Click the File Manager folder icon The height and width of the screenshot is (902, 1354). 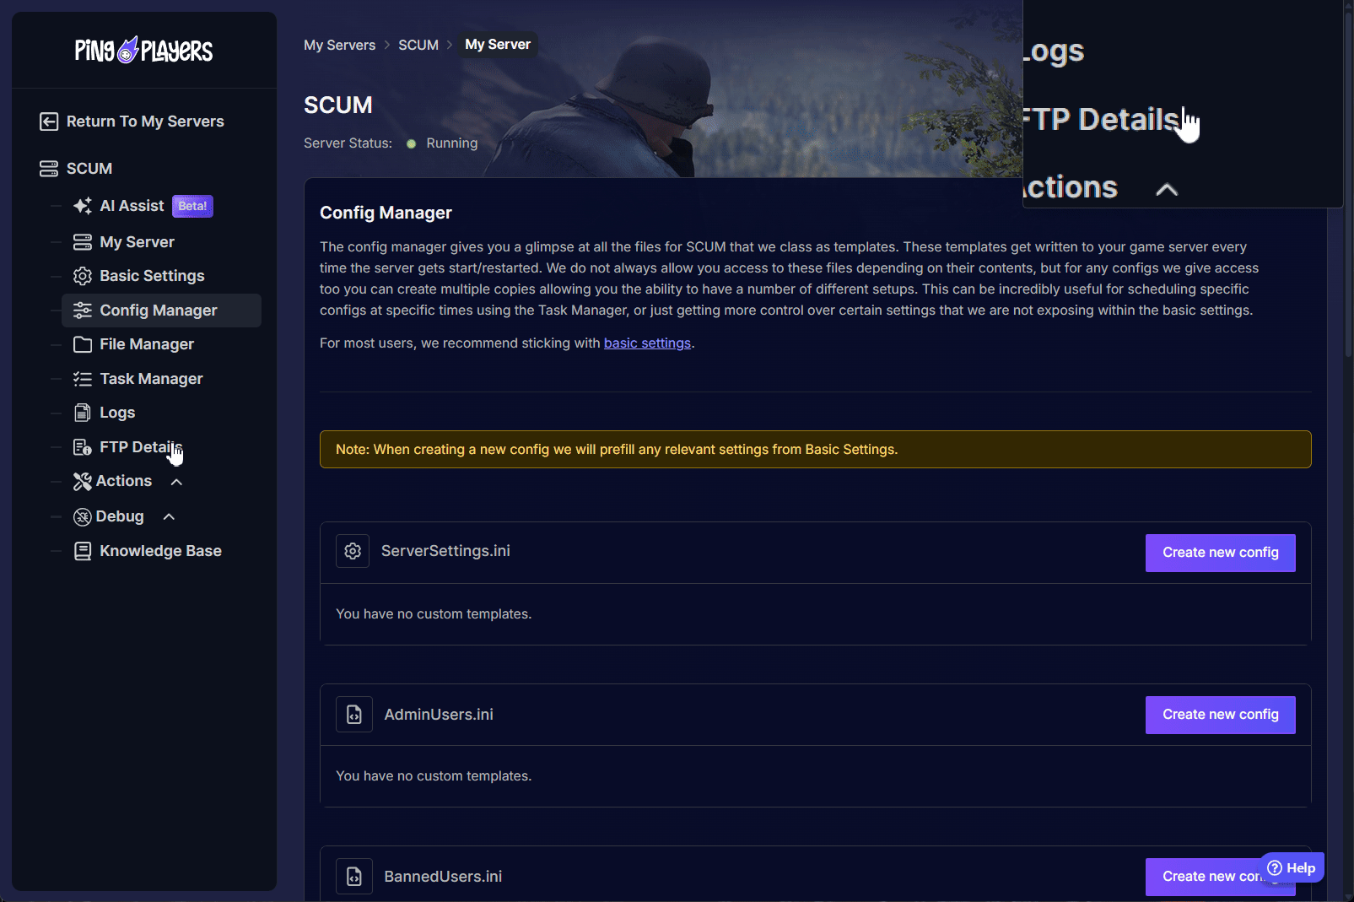(x=83, y=344)
